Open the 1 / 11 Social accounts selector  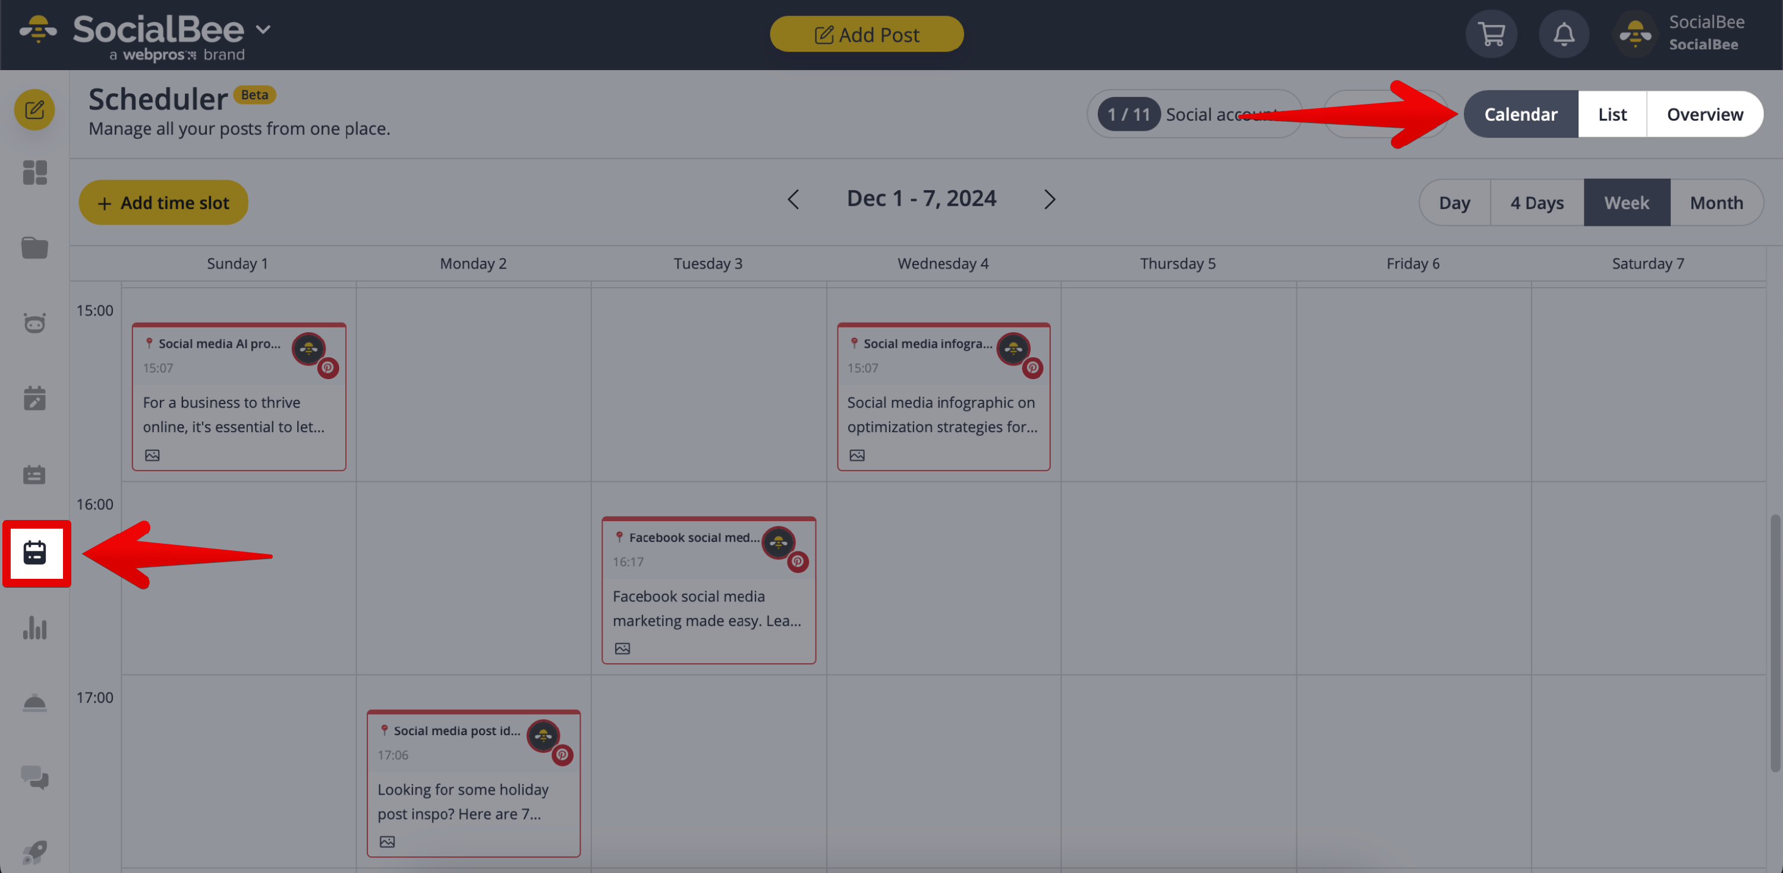[x=1192, y=114]
